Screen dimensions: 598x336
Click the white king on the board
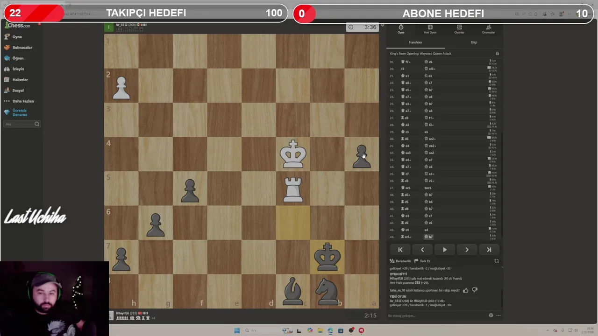tap(293, 154)
